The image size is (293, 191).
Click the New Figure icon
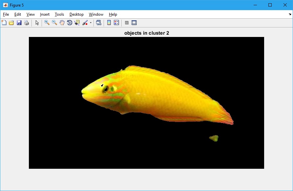coord(4,23)
